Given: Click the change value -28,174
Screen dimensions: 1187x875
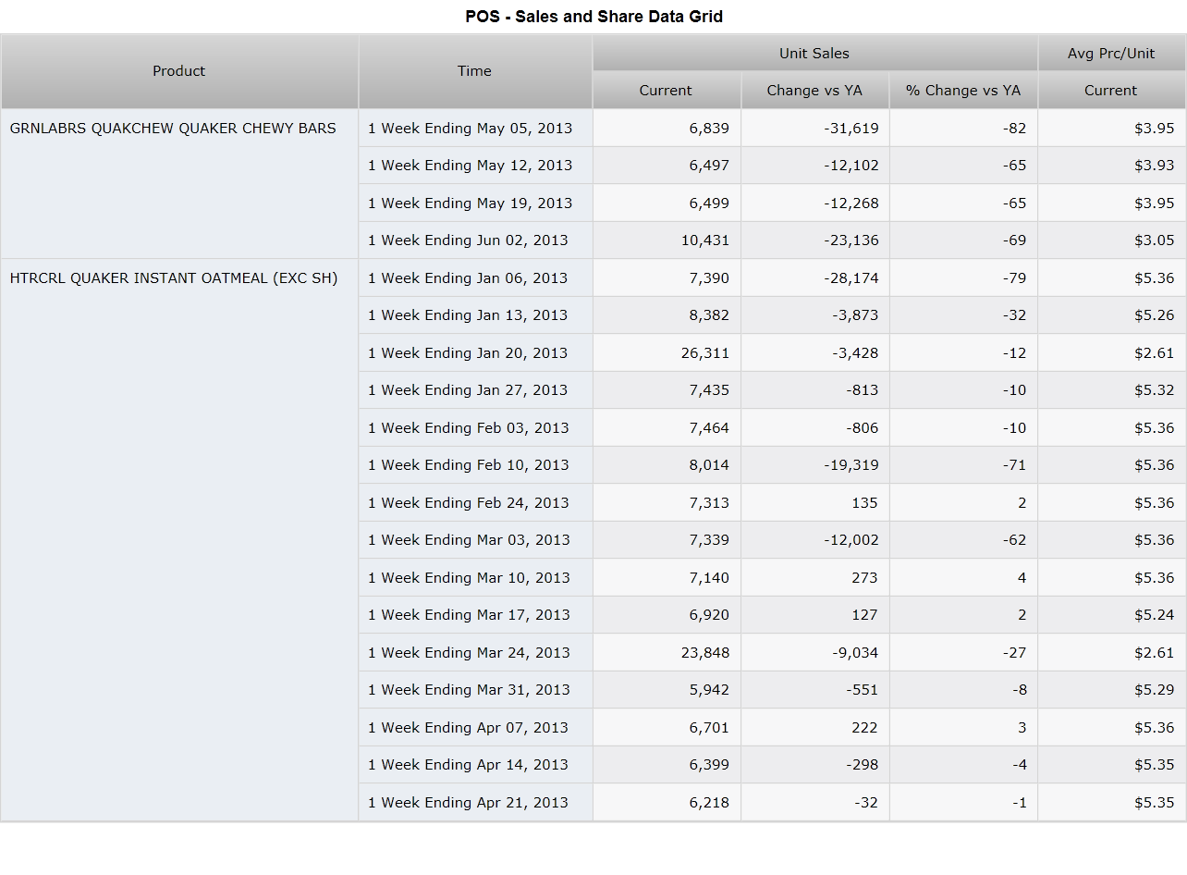Looking at the screenshot, I should [x=851, y=278].
